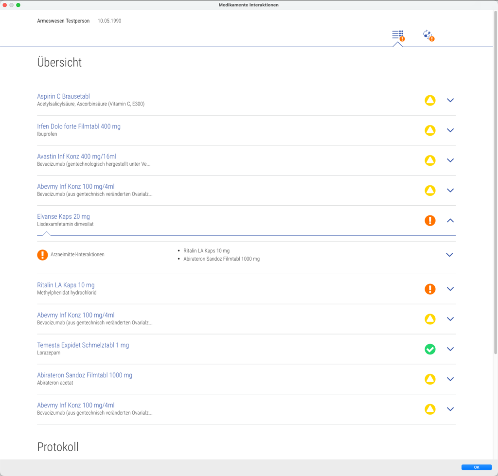Confirm with the OK button
The width and height of the screenshot is (498, 476).
point(477,467)
